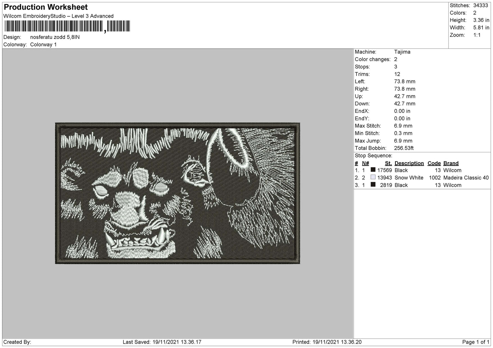Click the Wilcom EmbroideryStudio Level 3 Advanced text

[x=58, y=16]
